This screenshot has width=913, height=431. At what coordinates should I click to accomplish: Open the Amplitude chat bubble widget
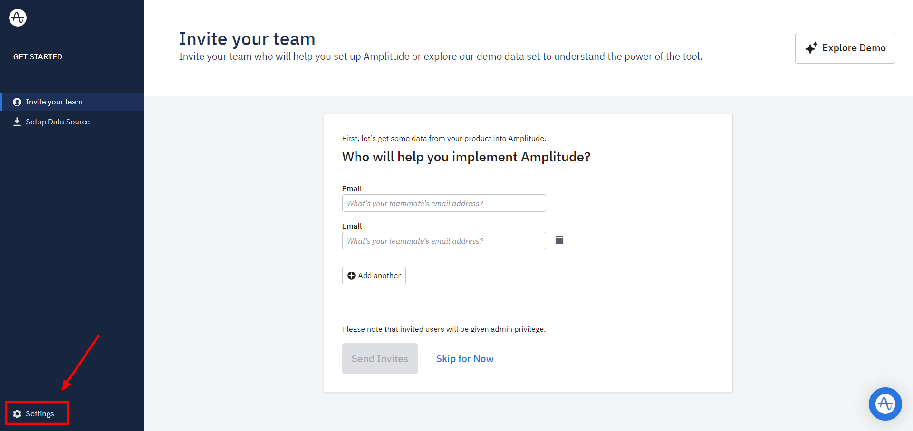[x=885, y=404]
